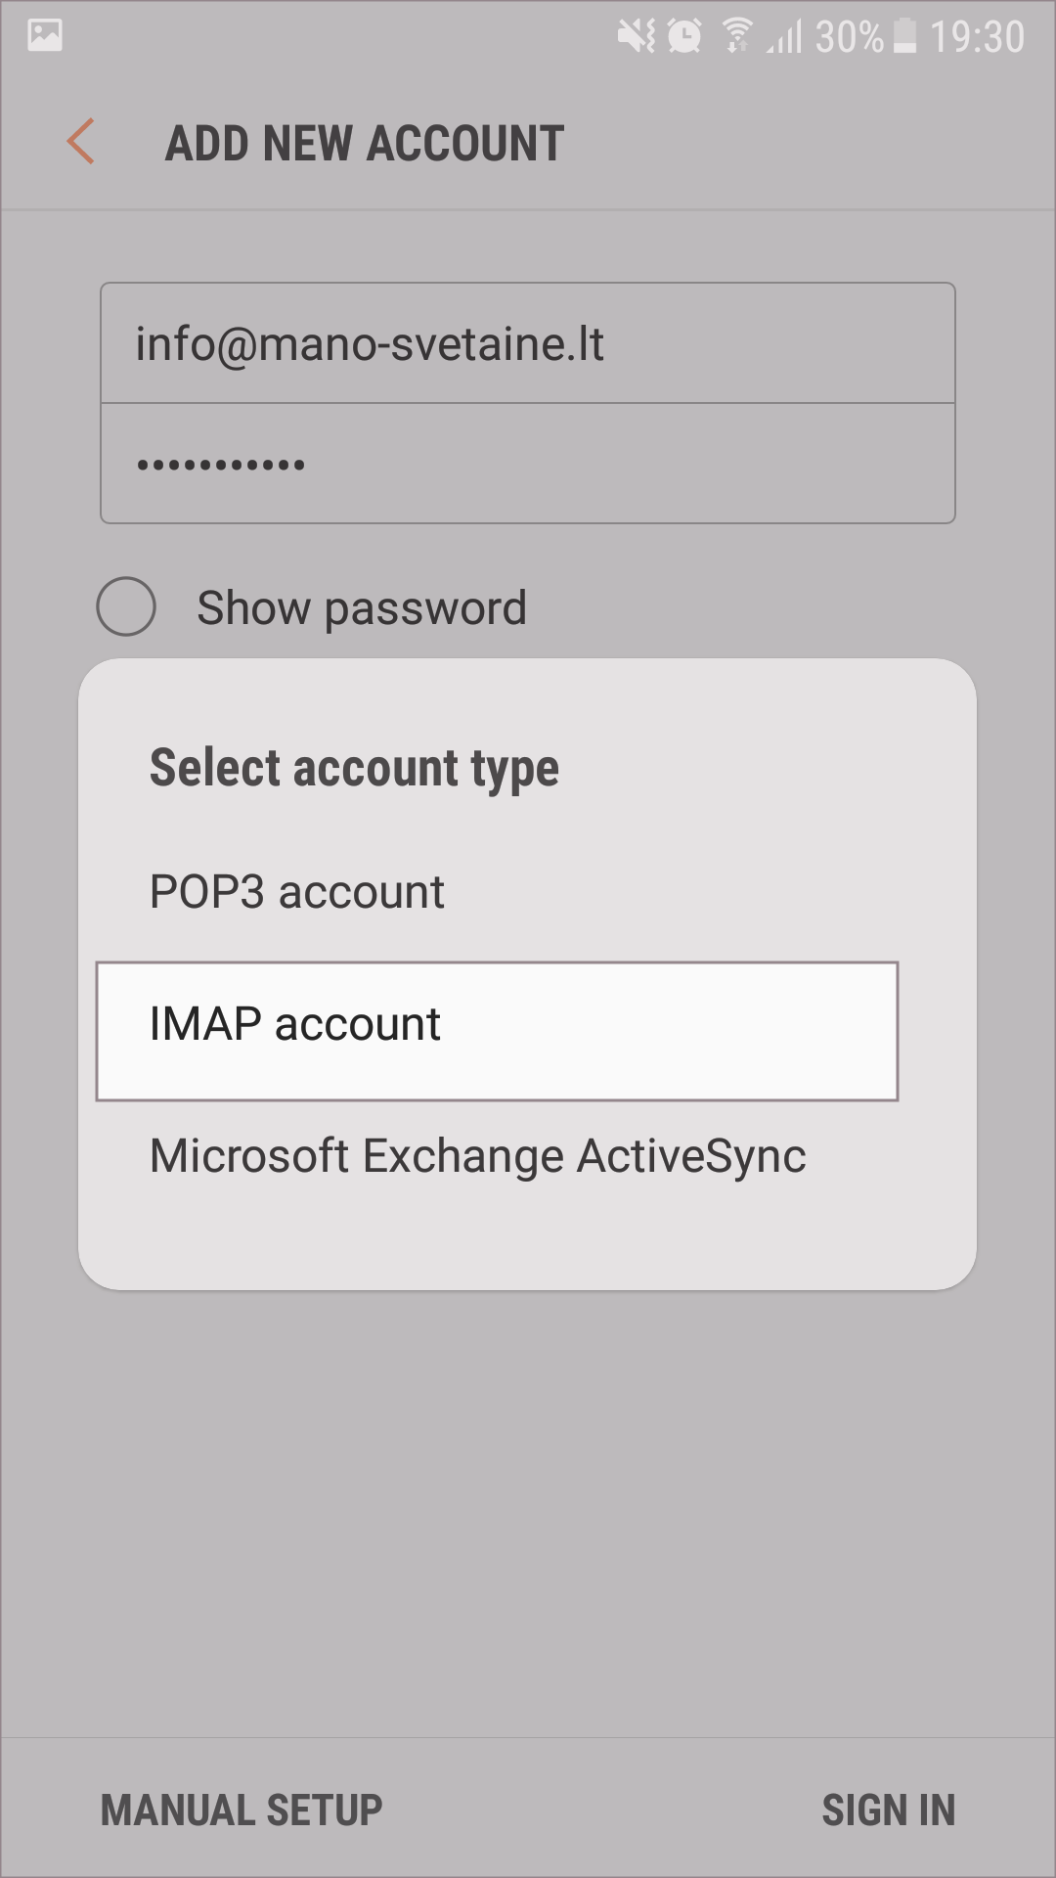Tap the Select account type heading
Image resolution: width=1056 pixels, height=1878 pixels.
[354, 768]
